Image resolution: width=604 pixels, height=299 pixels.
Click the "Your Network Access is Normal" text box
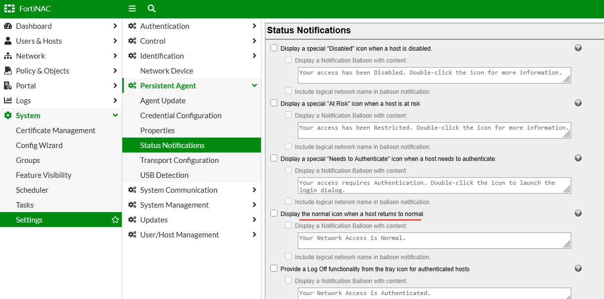coord(434,240)
